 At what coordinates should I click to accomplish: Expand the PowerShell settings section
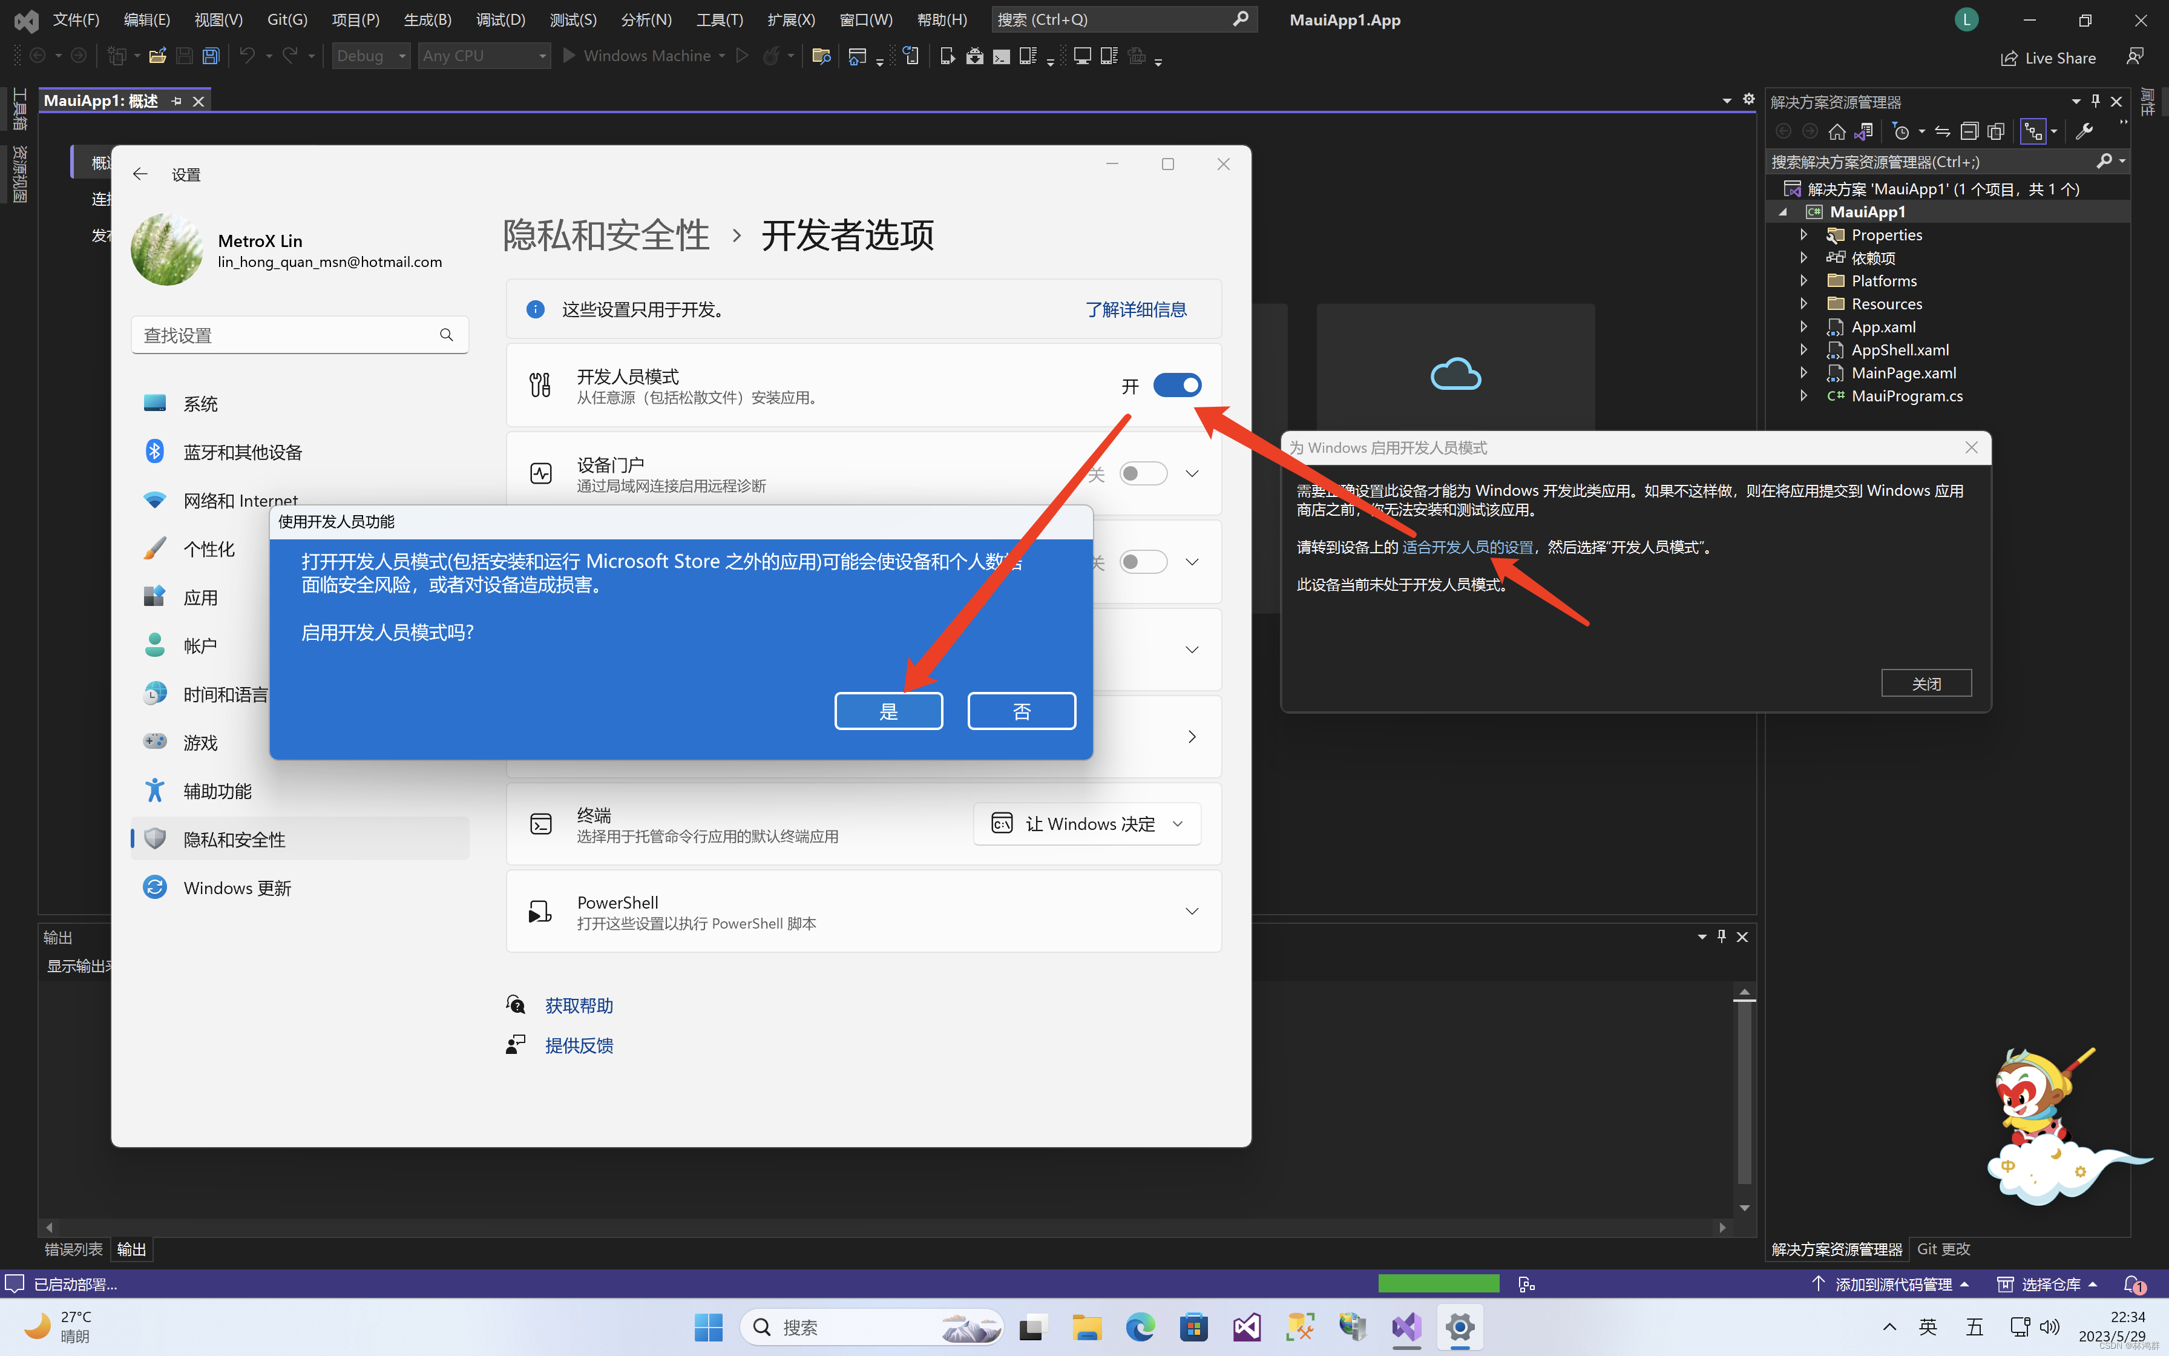point(1192,910)
